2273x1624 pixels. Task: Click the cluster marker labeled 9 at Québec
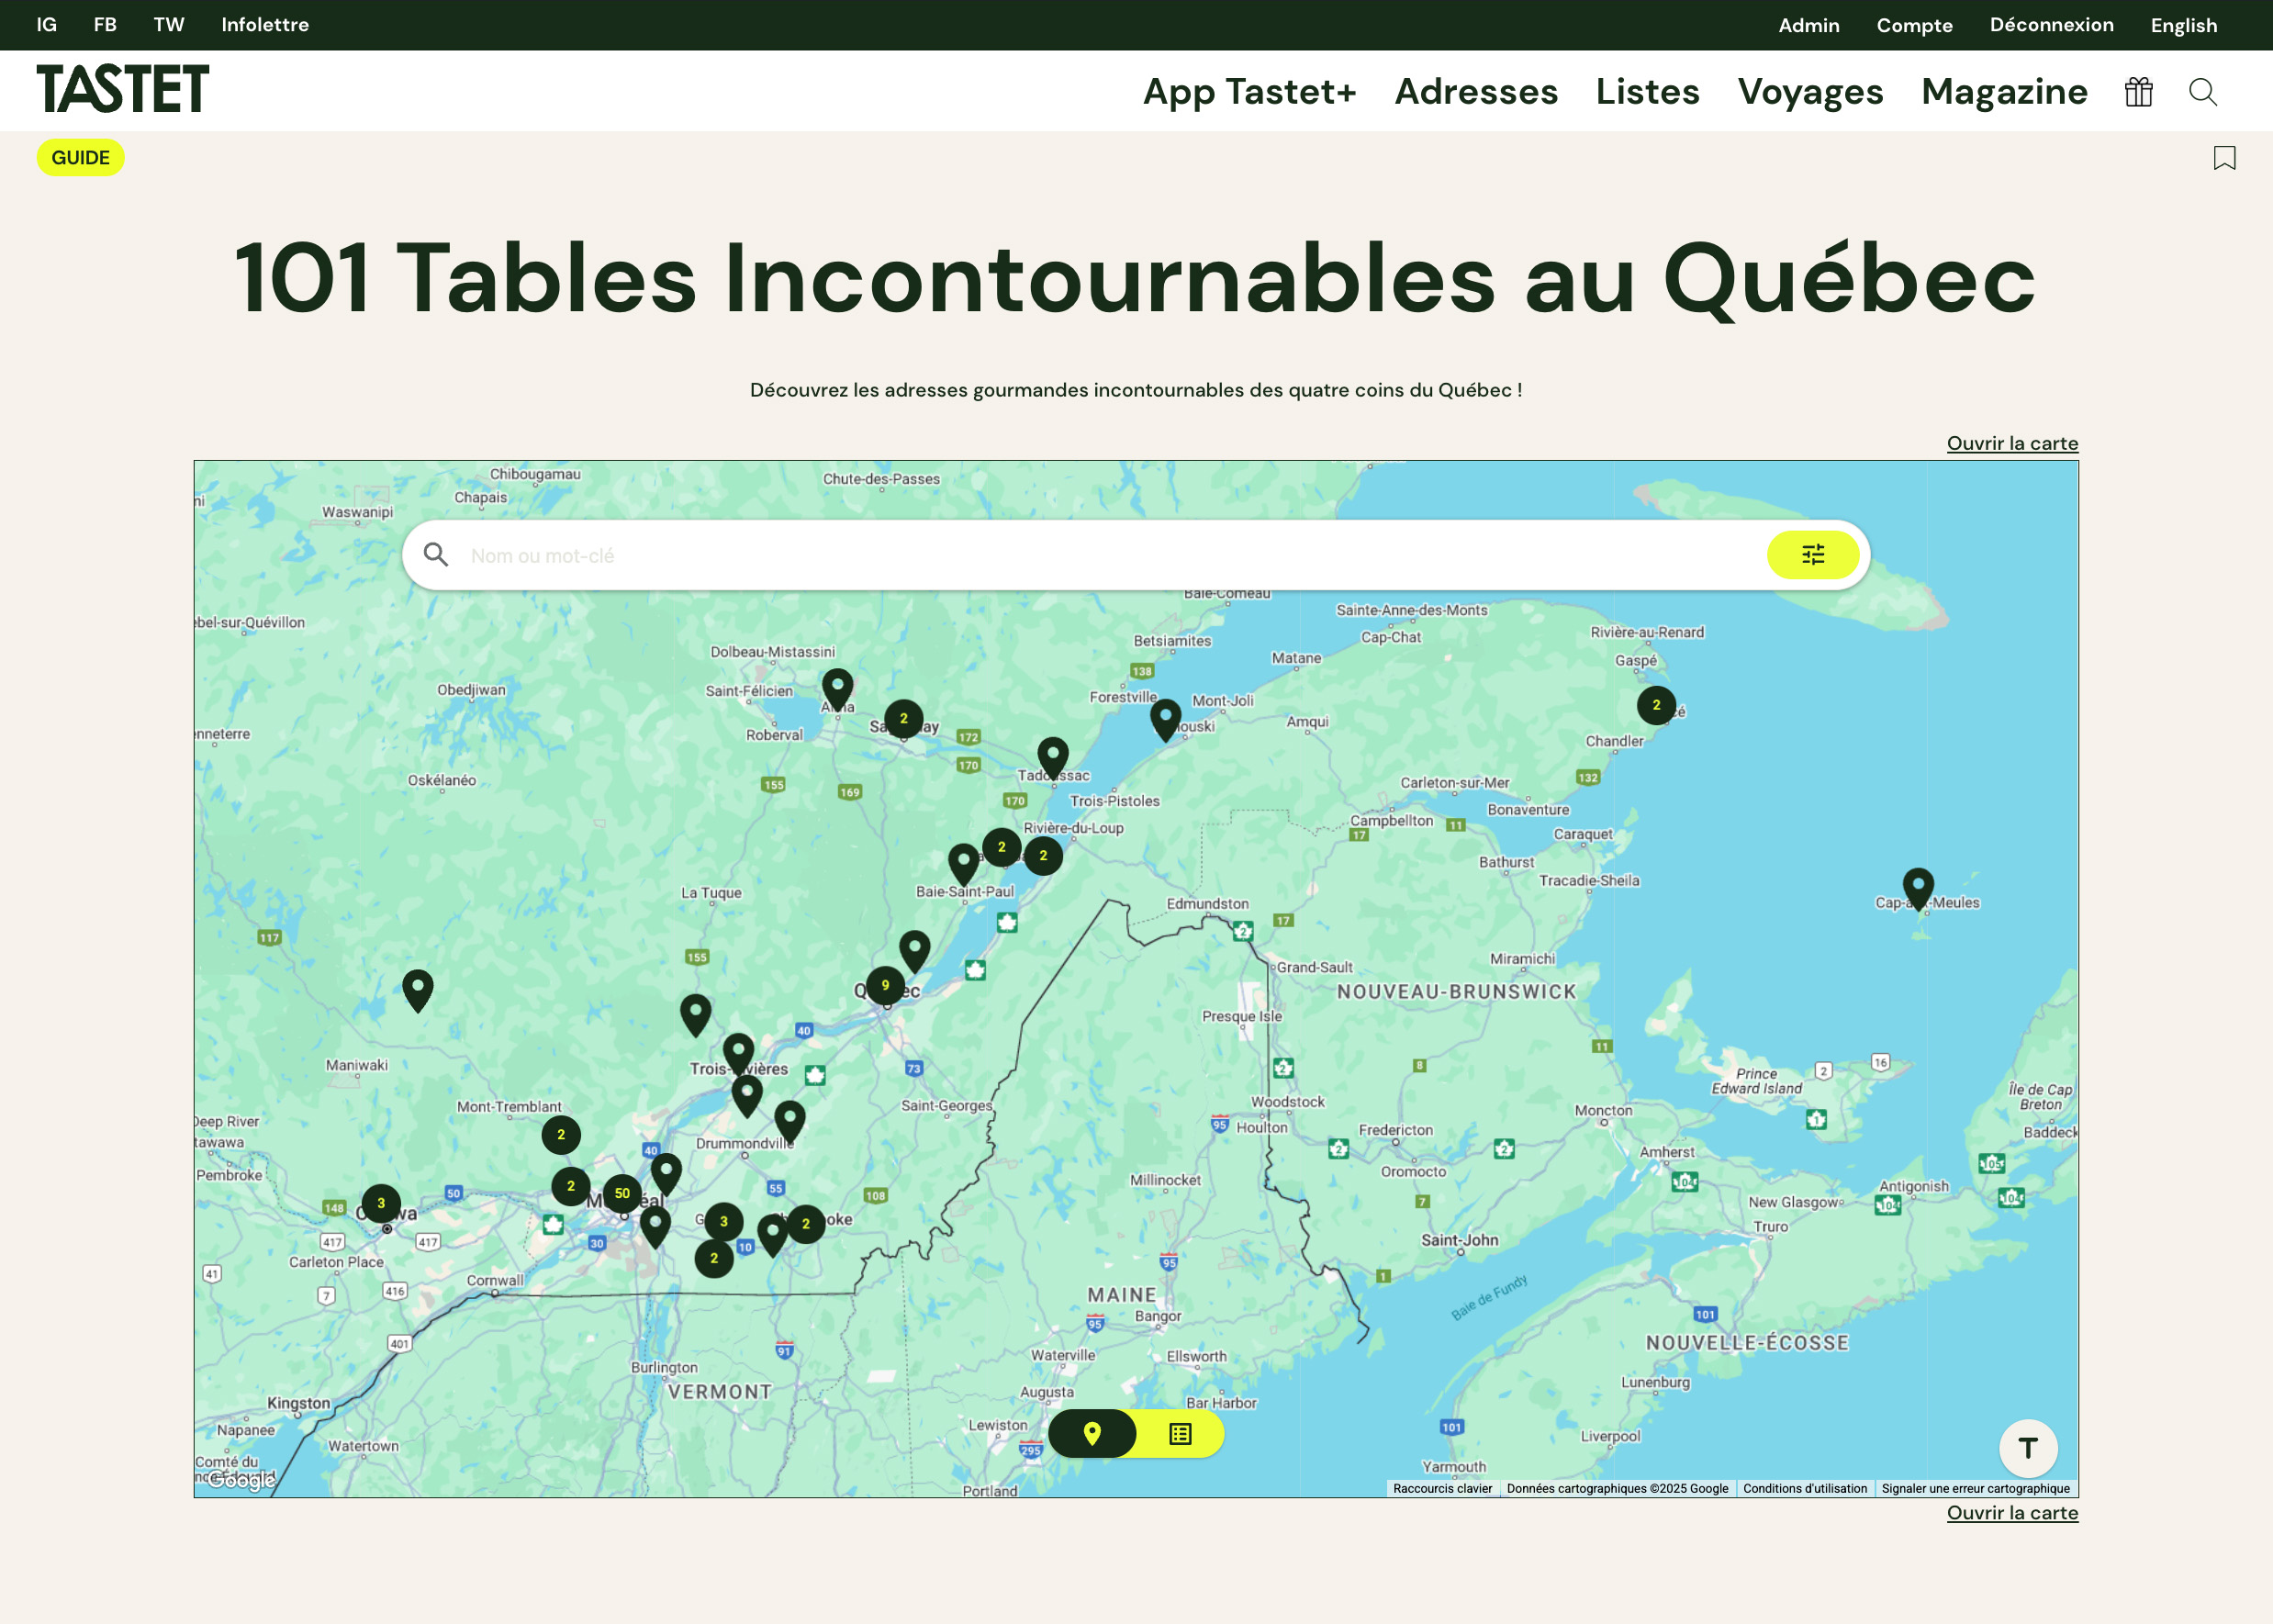point(885,986)
